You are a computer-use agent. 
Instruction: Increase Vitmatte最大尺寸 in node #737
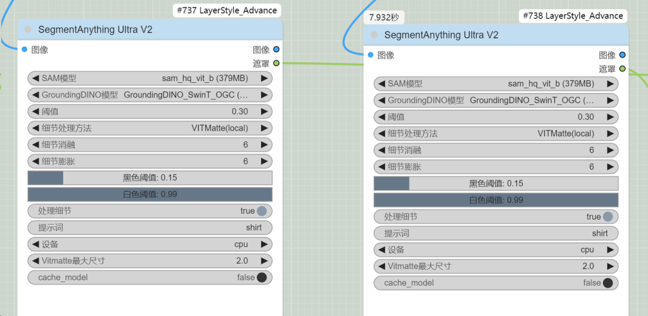pyautogui.click(x=264, y=261)
